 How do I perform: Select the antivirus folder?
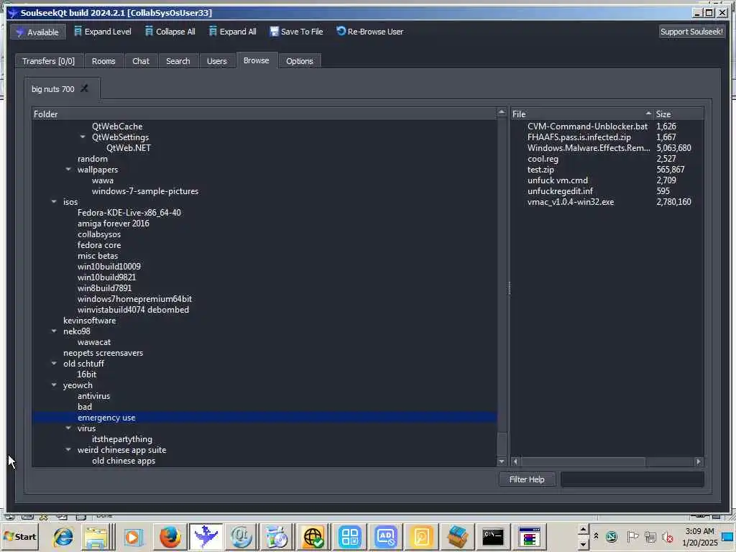click(94, 396)
